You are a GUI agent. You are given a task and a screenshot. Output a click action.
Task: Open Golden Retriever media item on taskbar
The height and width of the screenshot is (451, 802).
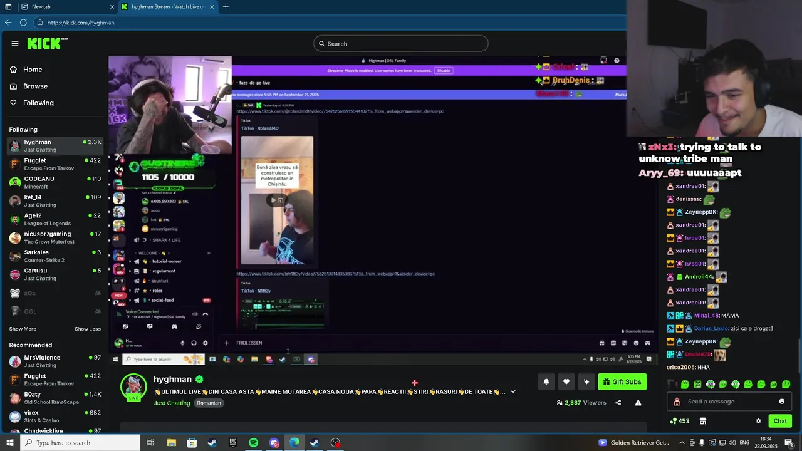(634, 443)
